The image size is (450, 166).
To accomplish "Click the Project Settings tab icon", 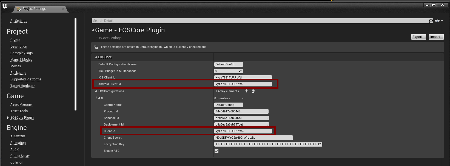I will tap(19, 9).
